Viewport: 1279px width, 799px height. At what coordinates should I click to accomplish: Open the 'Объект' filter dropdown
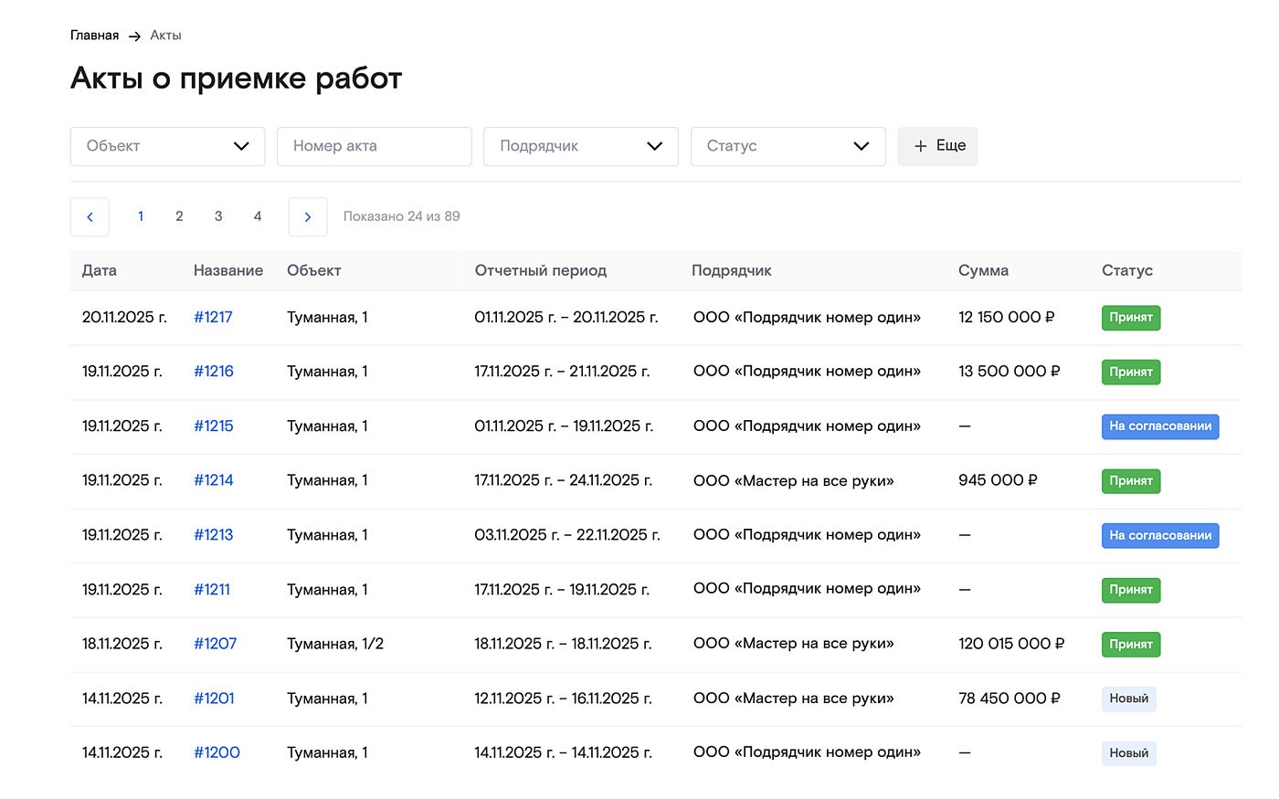(x=167, y=146)
